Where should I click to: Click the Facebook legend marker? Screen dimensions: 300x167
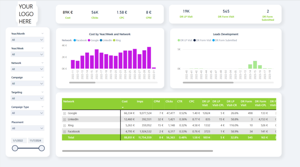(x=75, y=40)
